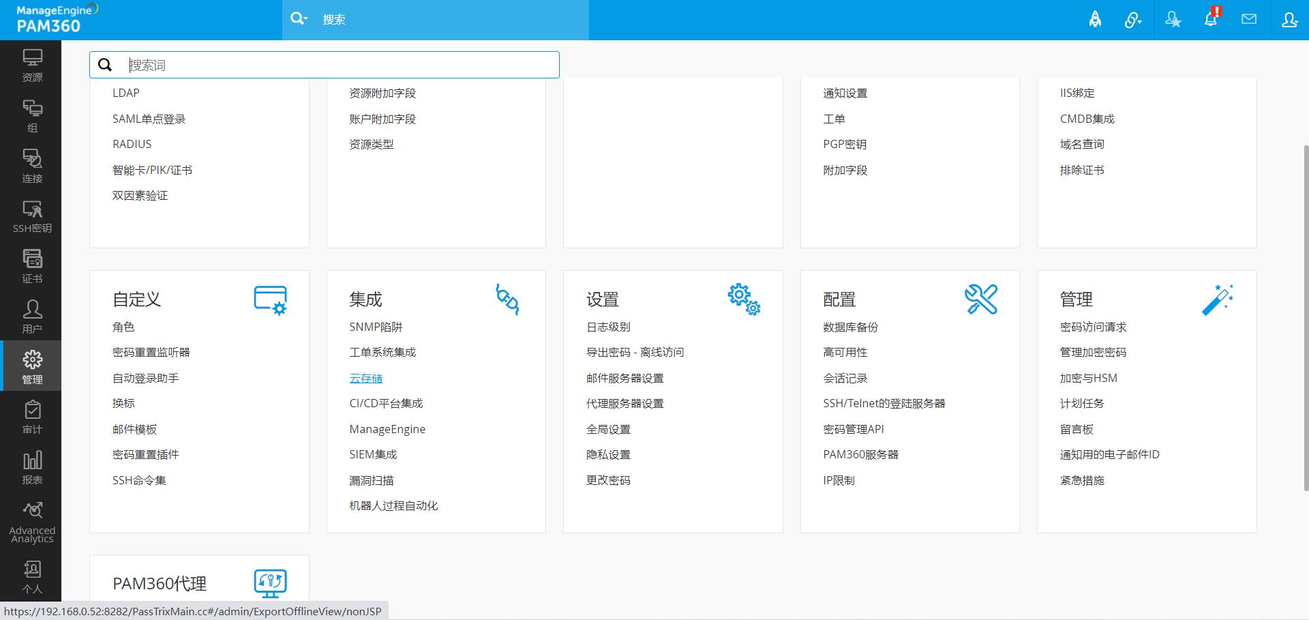Open 双因素验证 settings link
The width and height of the screenshot is (1309, 620).
coord(140,196)
